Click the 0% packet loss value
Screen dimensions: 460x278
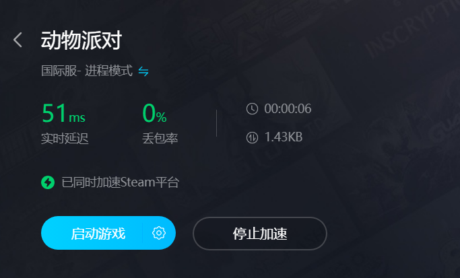pos(154,113)
